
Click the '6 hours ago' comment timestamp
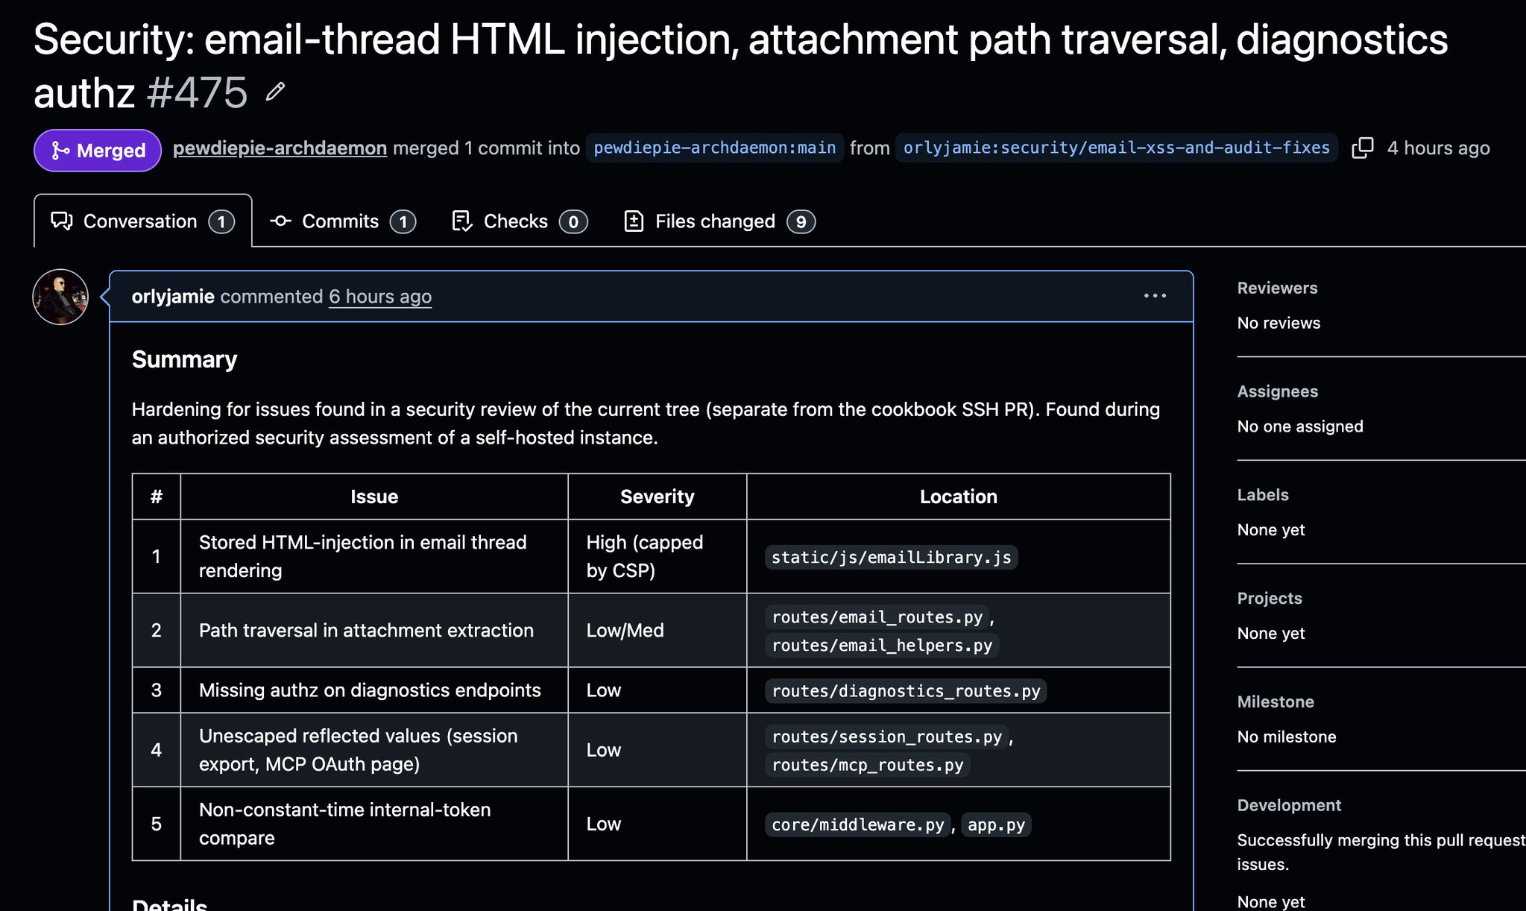coord(380,296)
